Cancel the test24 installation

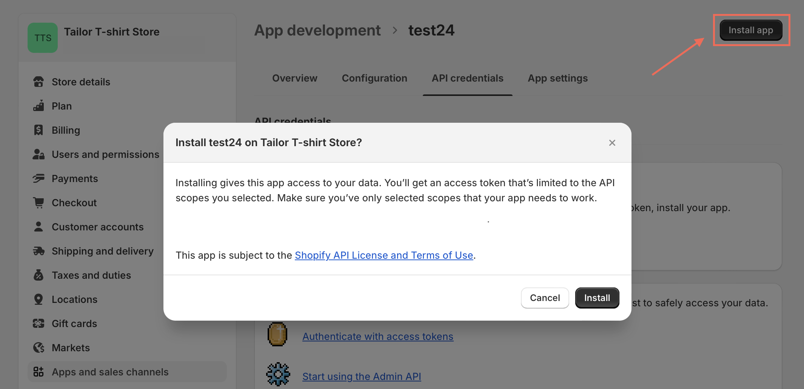click(x=545, y=298)
